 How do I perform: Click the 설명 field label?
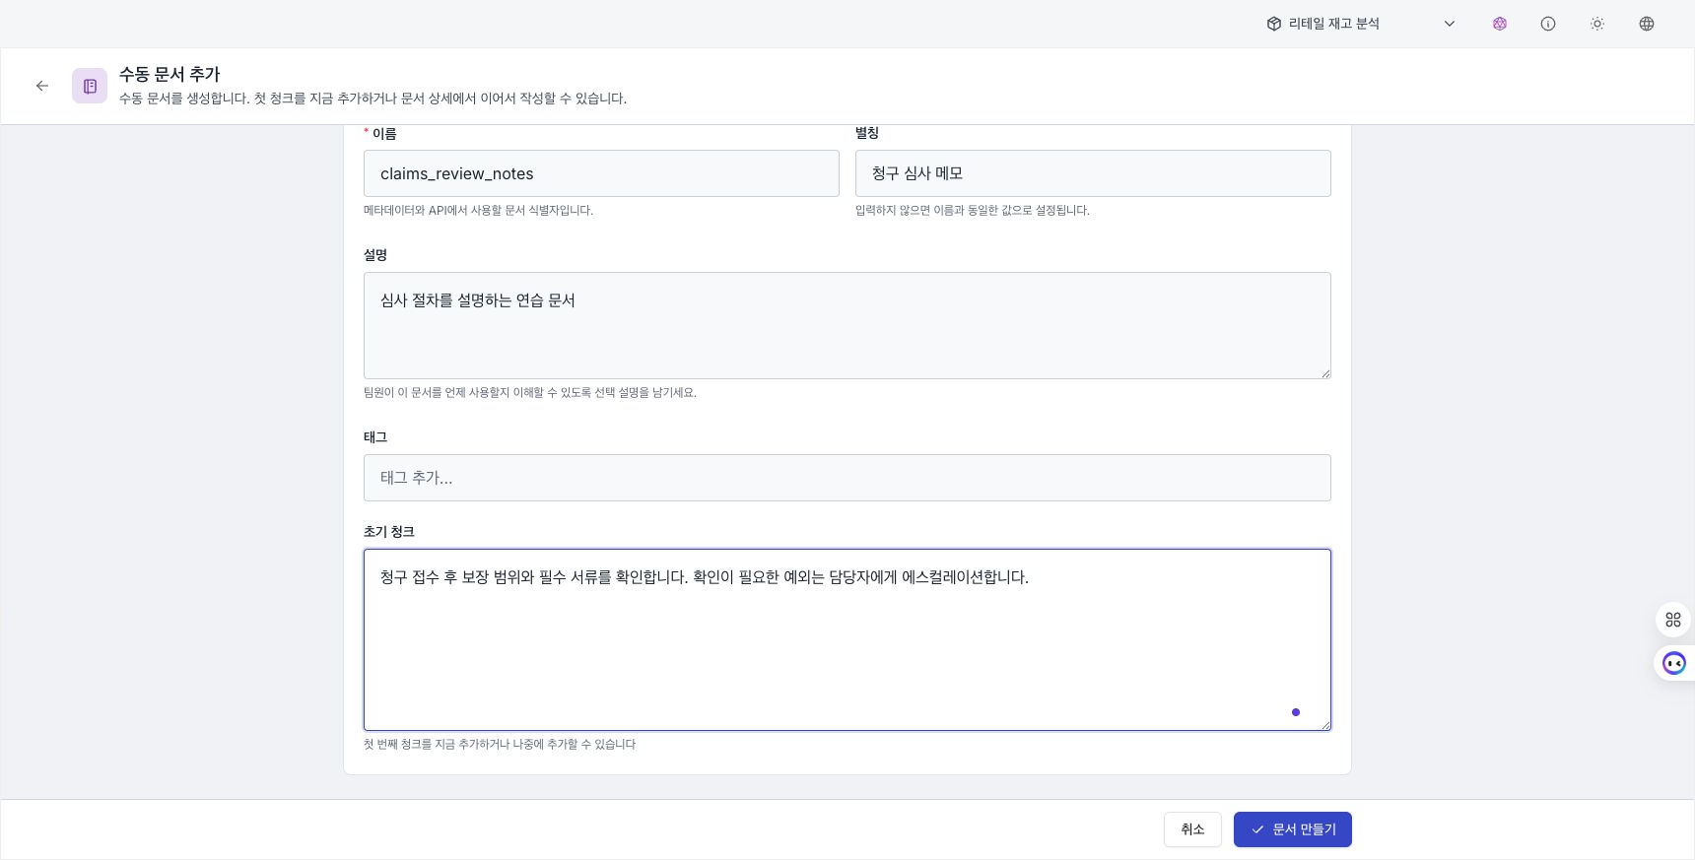pos(375,255)
